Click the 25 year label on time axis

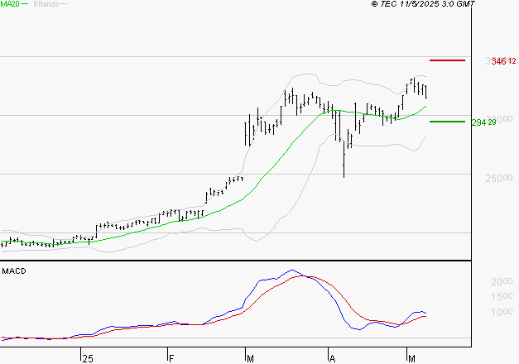88,359
